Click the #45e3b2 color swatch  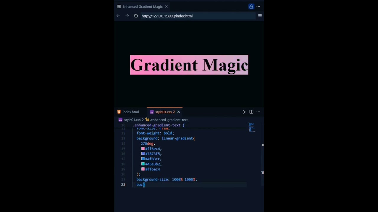[143, 164]
